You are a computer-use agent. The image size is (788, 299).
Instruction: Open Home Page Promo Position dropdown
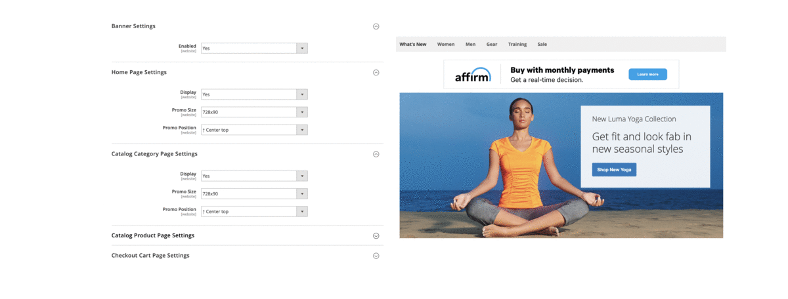point(254,130)
